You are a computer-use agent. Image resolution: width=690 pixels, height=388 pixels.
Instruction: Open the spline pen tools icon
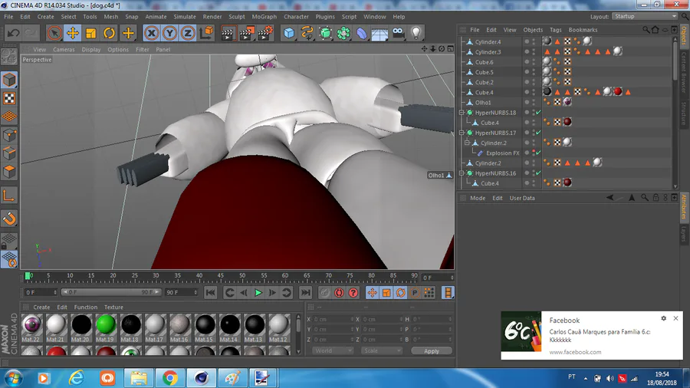click(307, 33)
